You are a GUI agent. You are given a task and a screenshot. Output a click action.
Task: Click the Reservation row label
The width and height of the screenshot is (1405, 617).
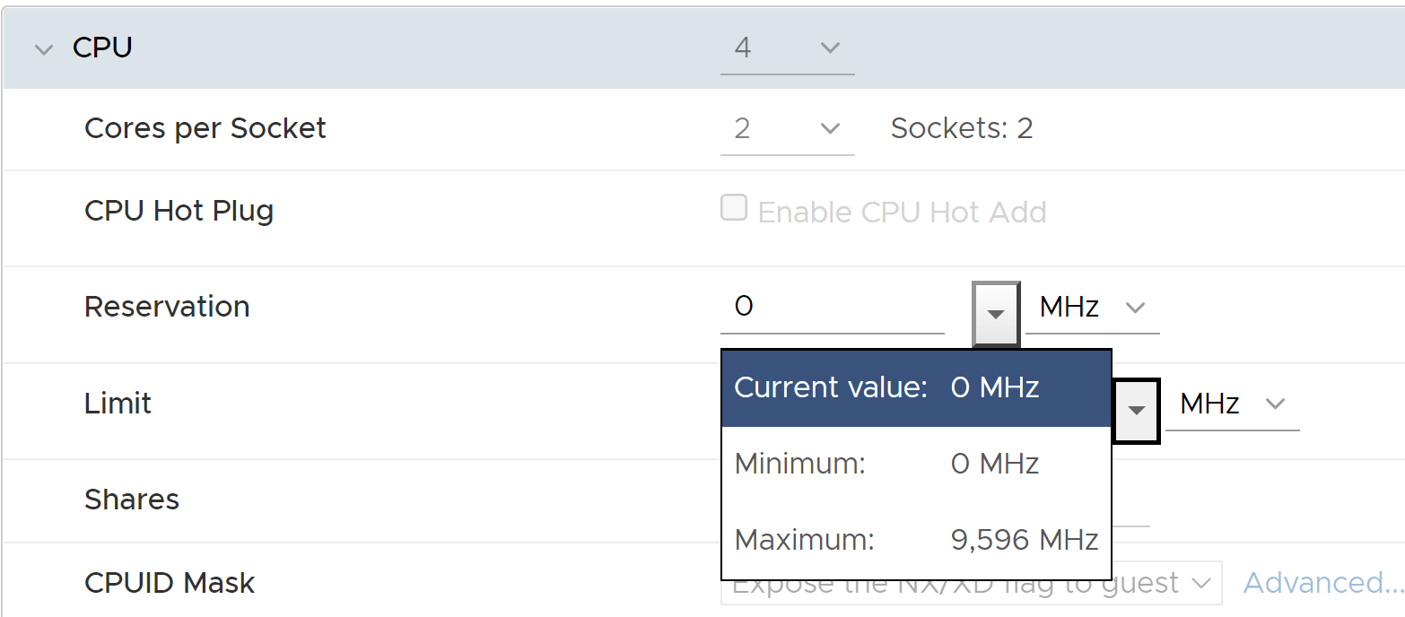(167, 307)
